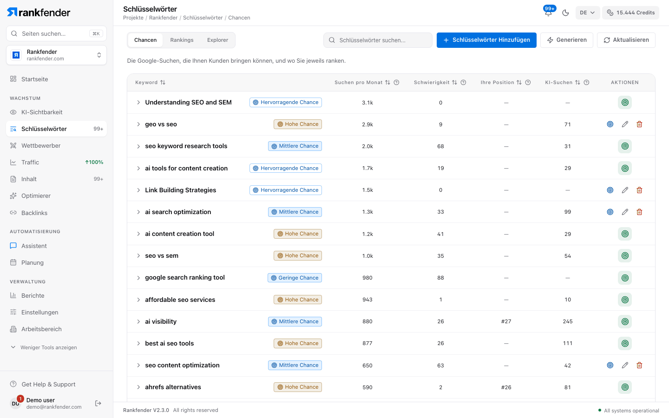Open the DE language dropdown

pos(588,13)
